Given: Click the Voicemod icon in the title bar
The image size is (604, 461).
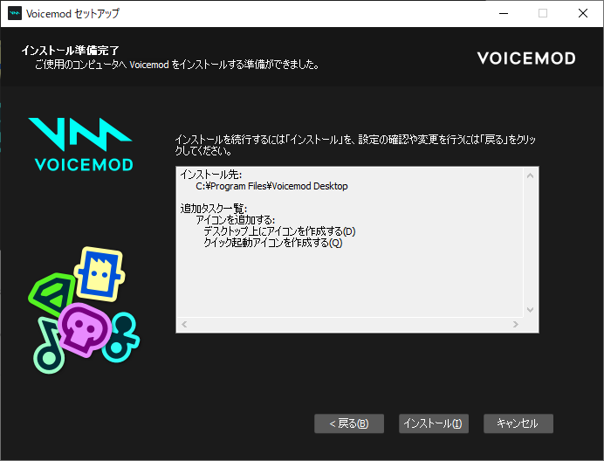Looking at the screenshot, I should 15,13.
